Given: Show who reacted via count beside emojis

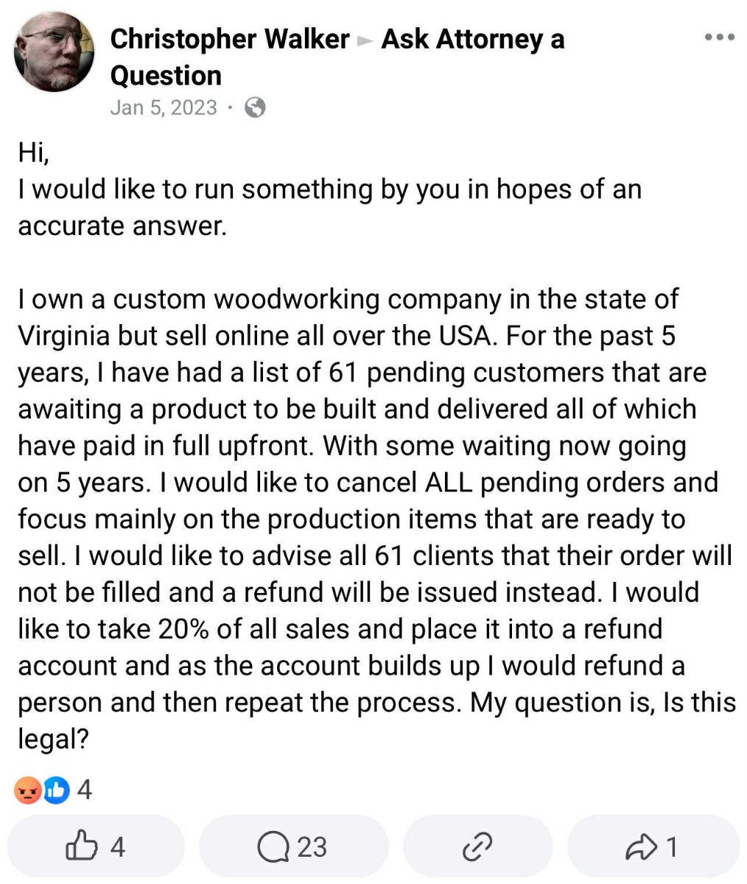Looking at the screenshot, I should tap(85, 790).
